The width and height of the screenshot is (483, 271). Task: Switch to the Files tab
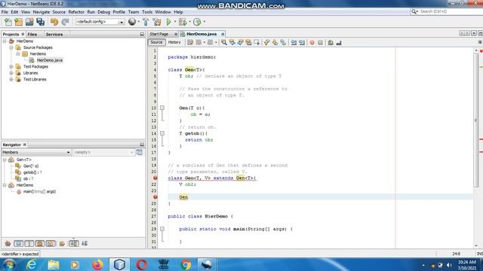point(32,35)
